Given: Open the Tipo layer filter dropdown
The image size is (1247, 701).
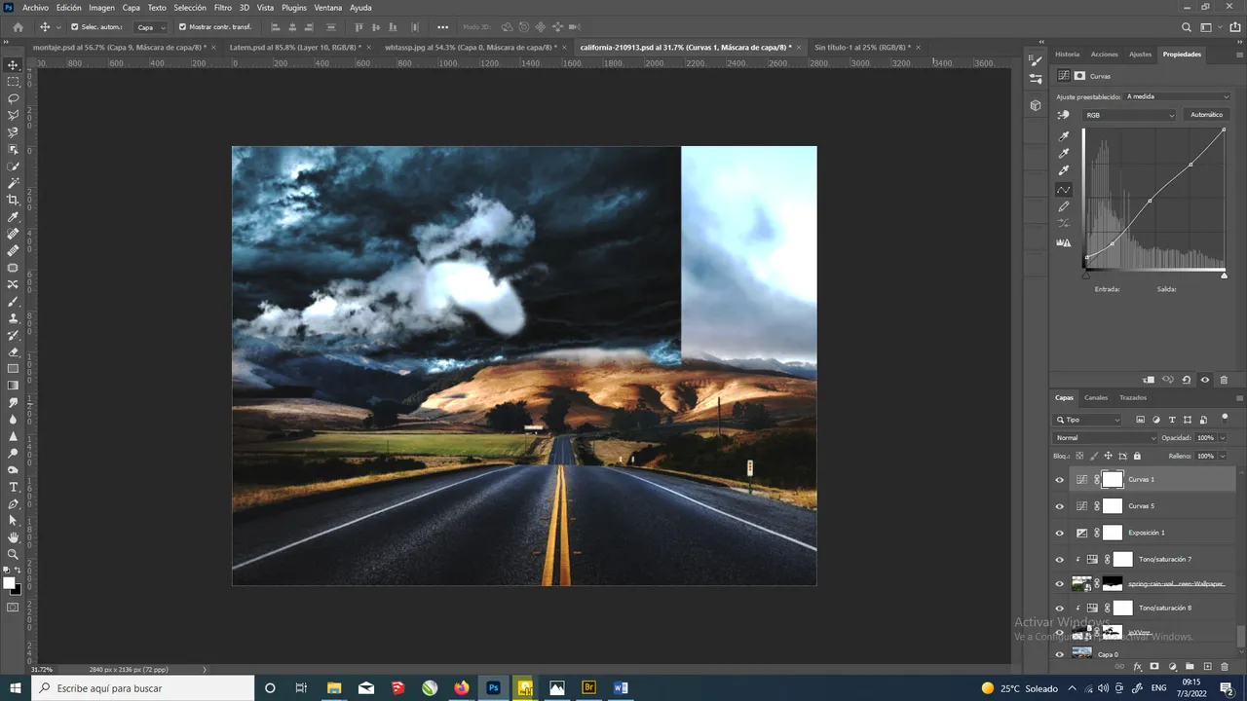Looking at the screenshot, I should click(x=1088, y=420).
